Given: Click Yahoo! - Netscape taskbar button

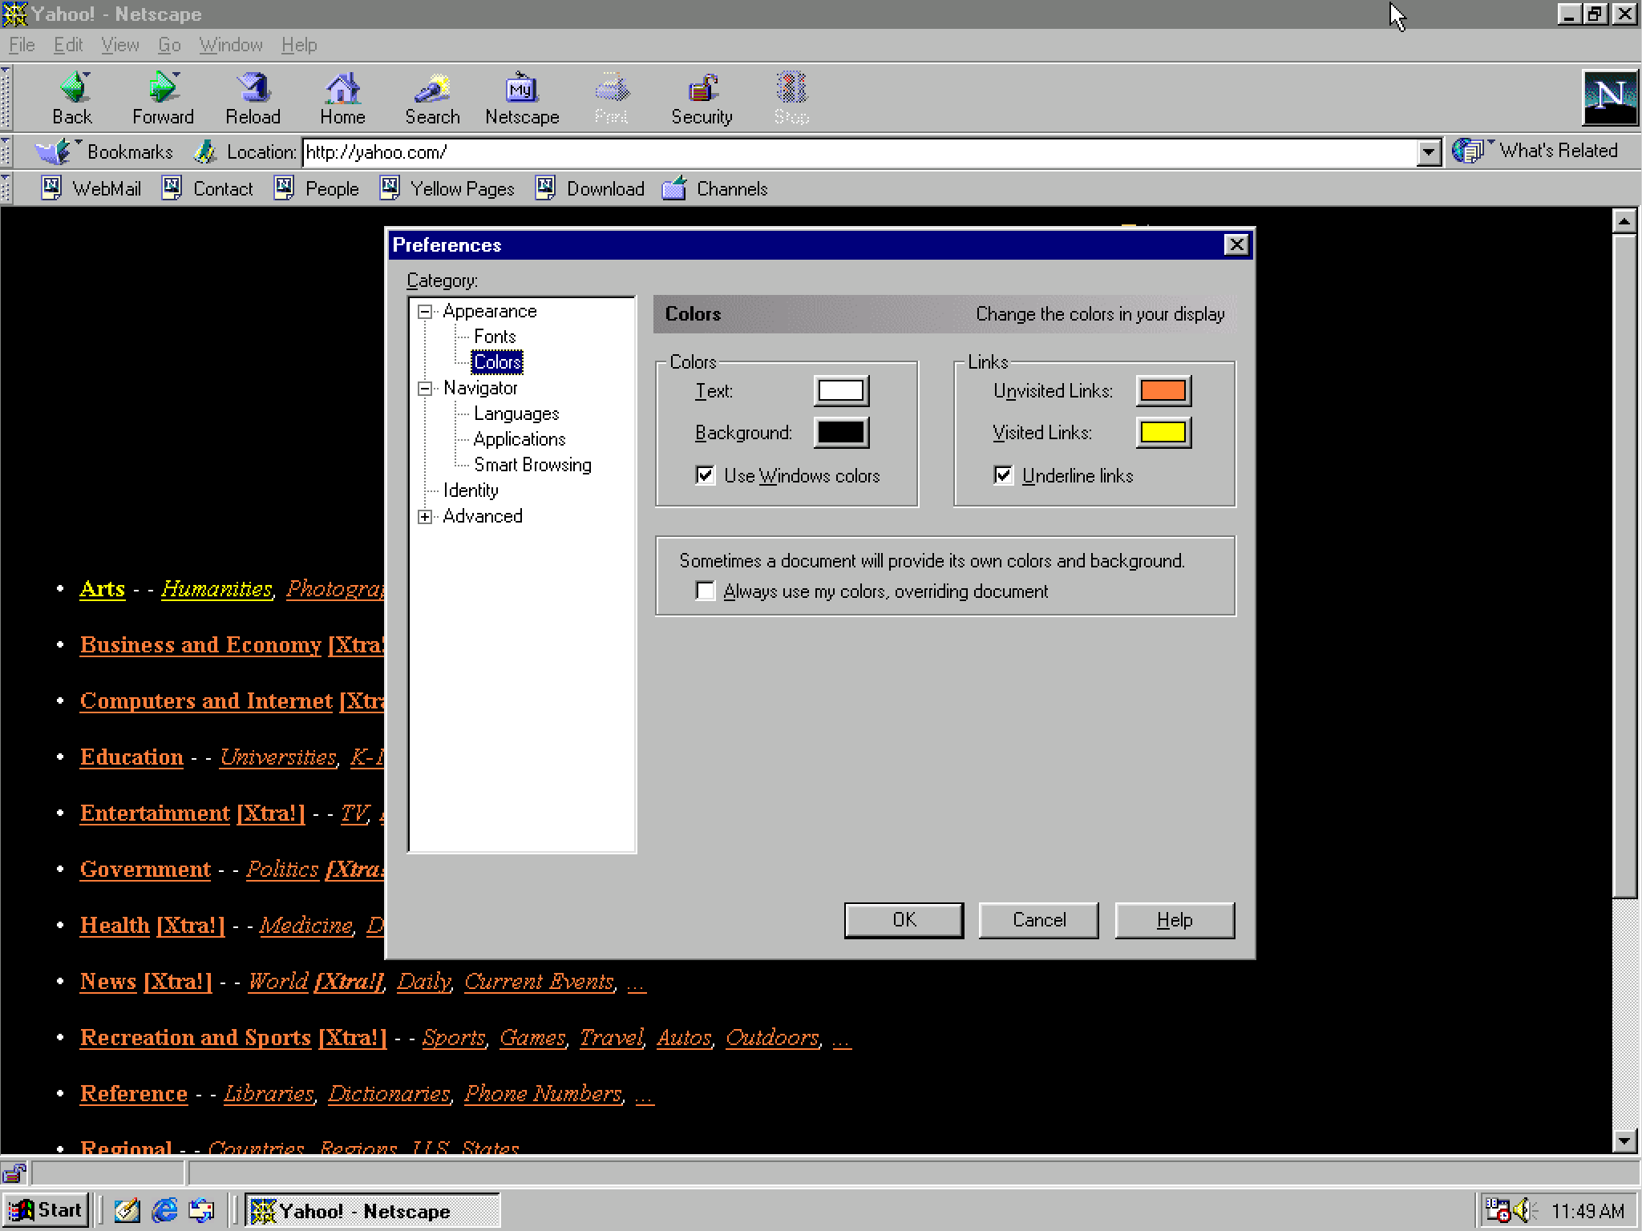Looking at the screenshot, I should tap(373, 1210).
